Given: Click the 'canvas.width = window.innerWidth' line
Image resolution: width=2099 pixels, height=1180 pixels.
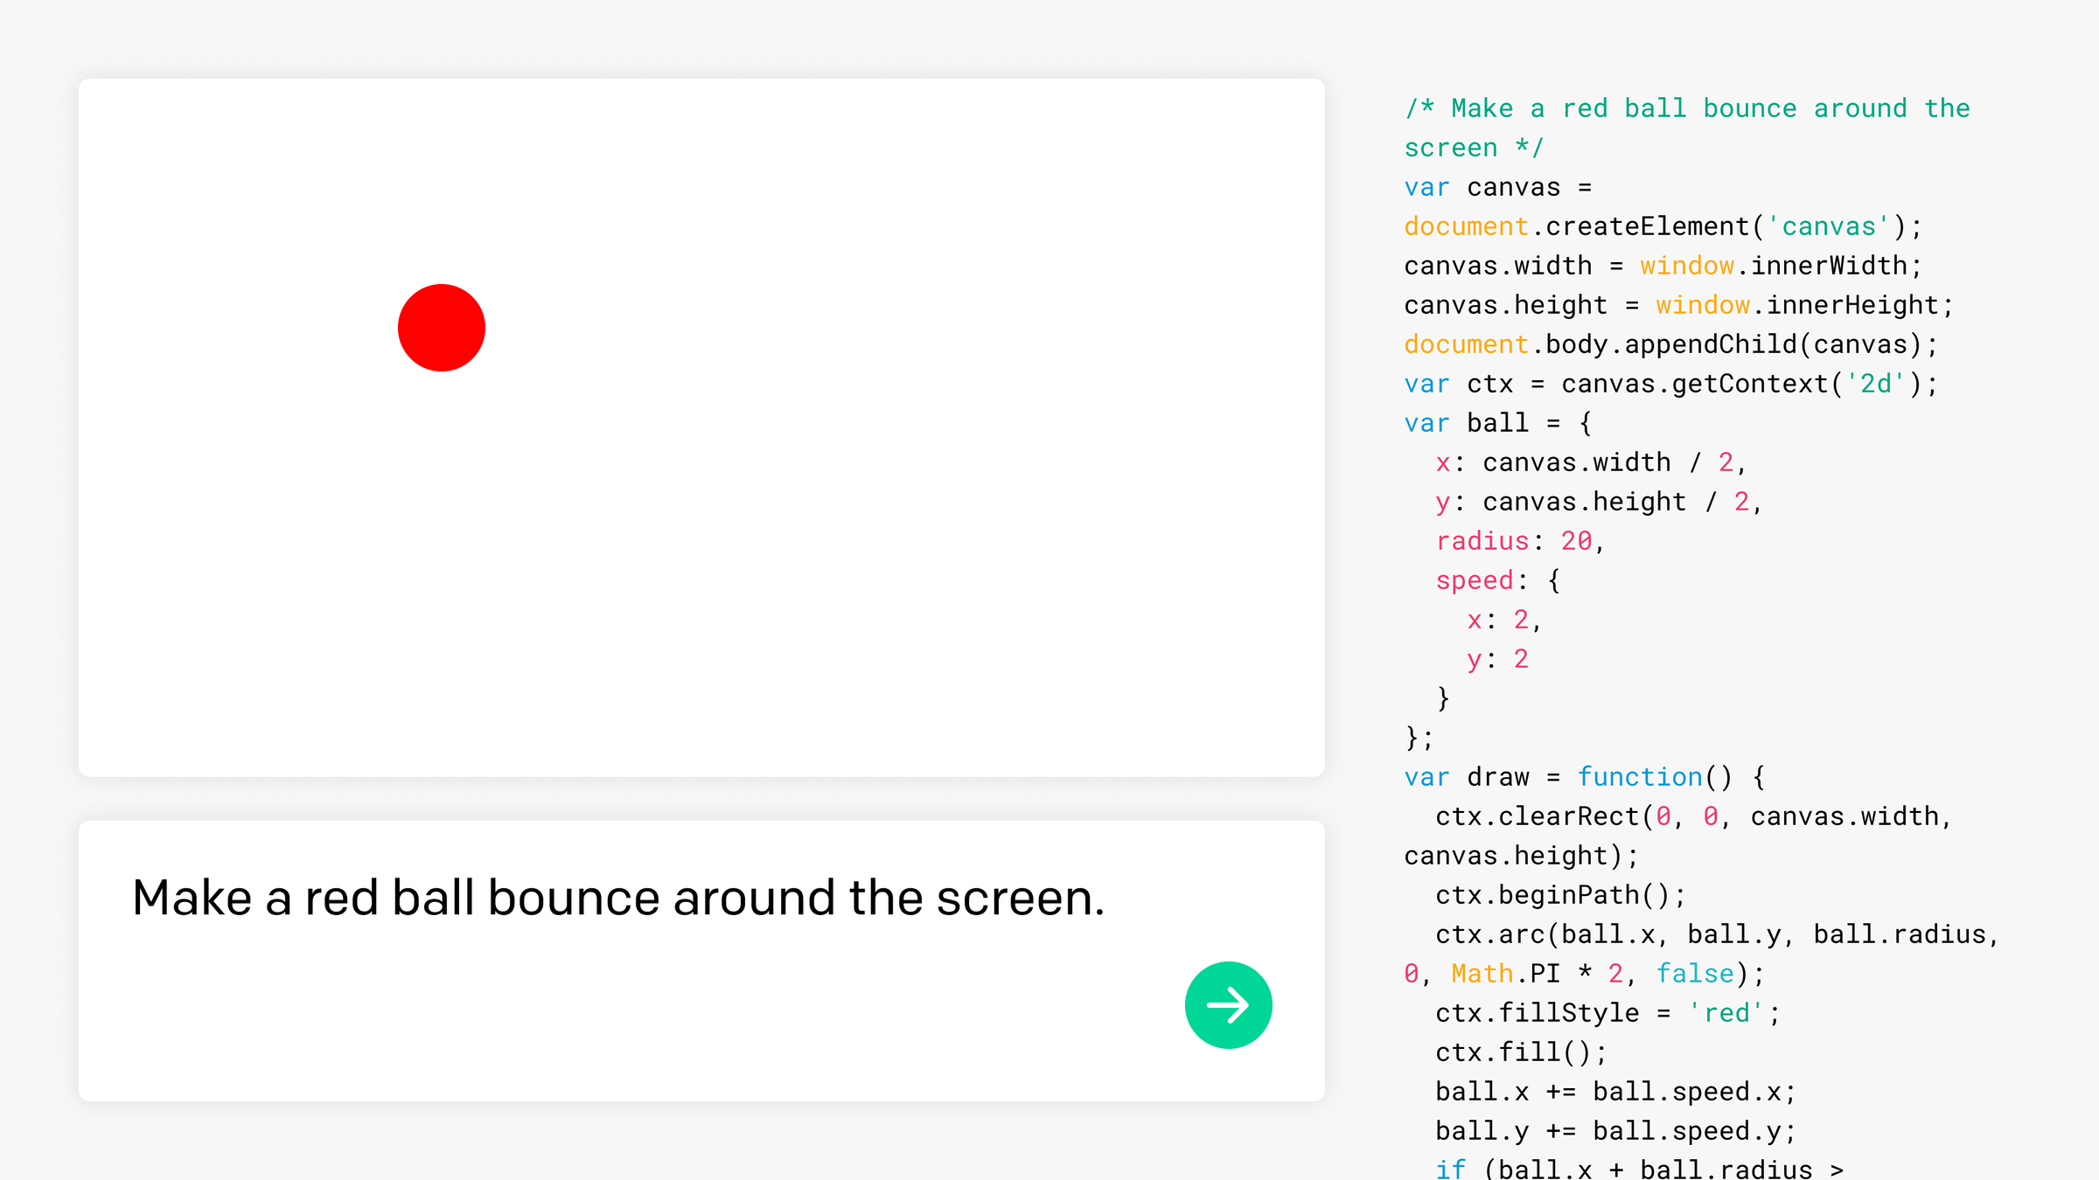Looking at the screenshot, I should (x=1662, y=266).
